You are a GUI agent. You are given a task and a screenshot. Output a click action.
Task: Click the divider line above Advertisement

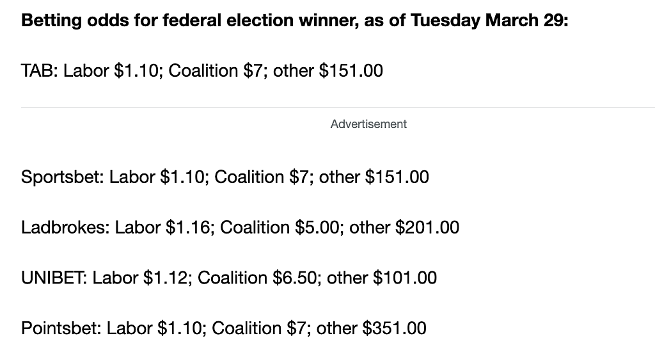pyautogui.click(x=338, y=108)
